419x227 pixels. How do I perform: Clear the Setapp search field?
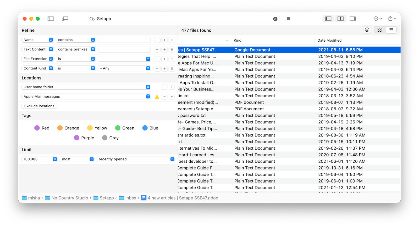click(x=275, y=19)
